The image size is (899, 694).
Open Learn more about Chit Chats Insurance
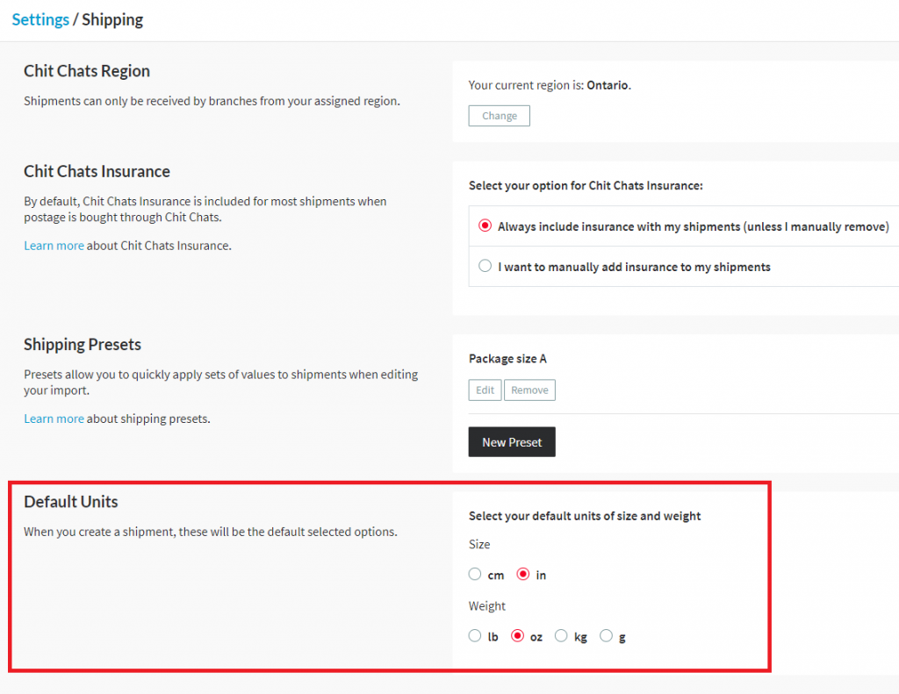click(x=54, y=246)
